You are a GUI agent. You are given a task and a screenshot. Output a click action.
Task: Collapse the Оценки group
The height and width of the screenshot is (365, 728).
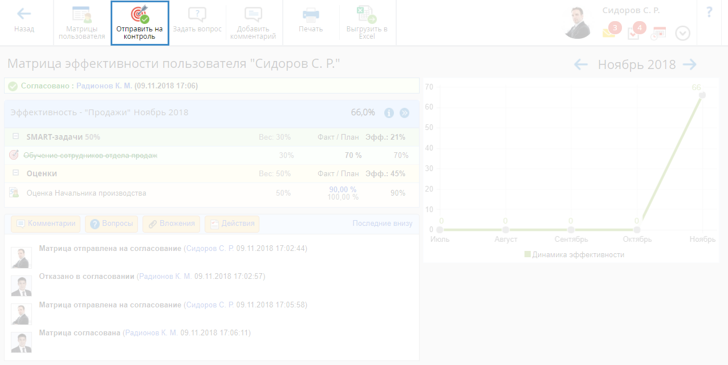point(15,173)
